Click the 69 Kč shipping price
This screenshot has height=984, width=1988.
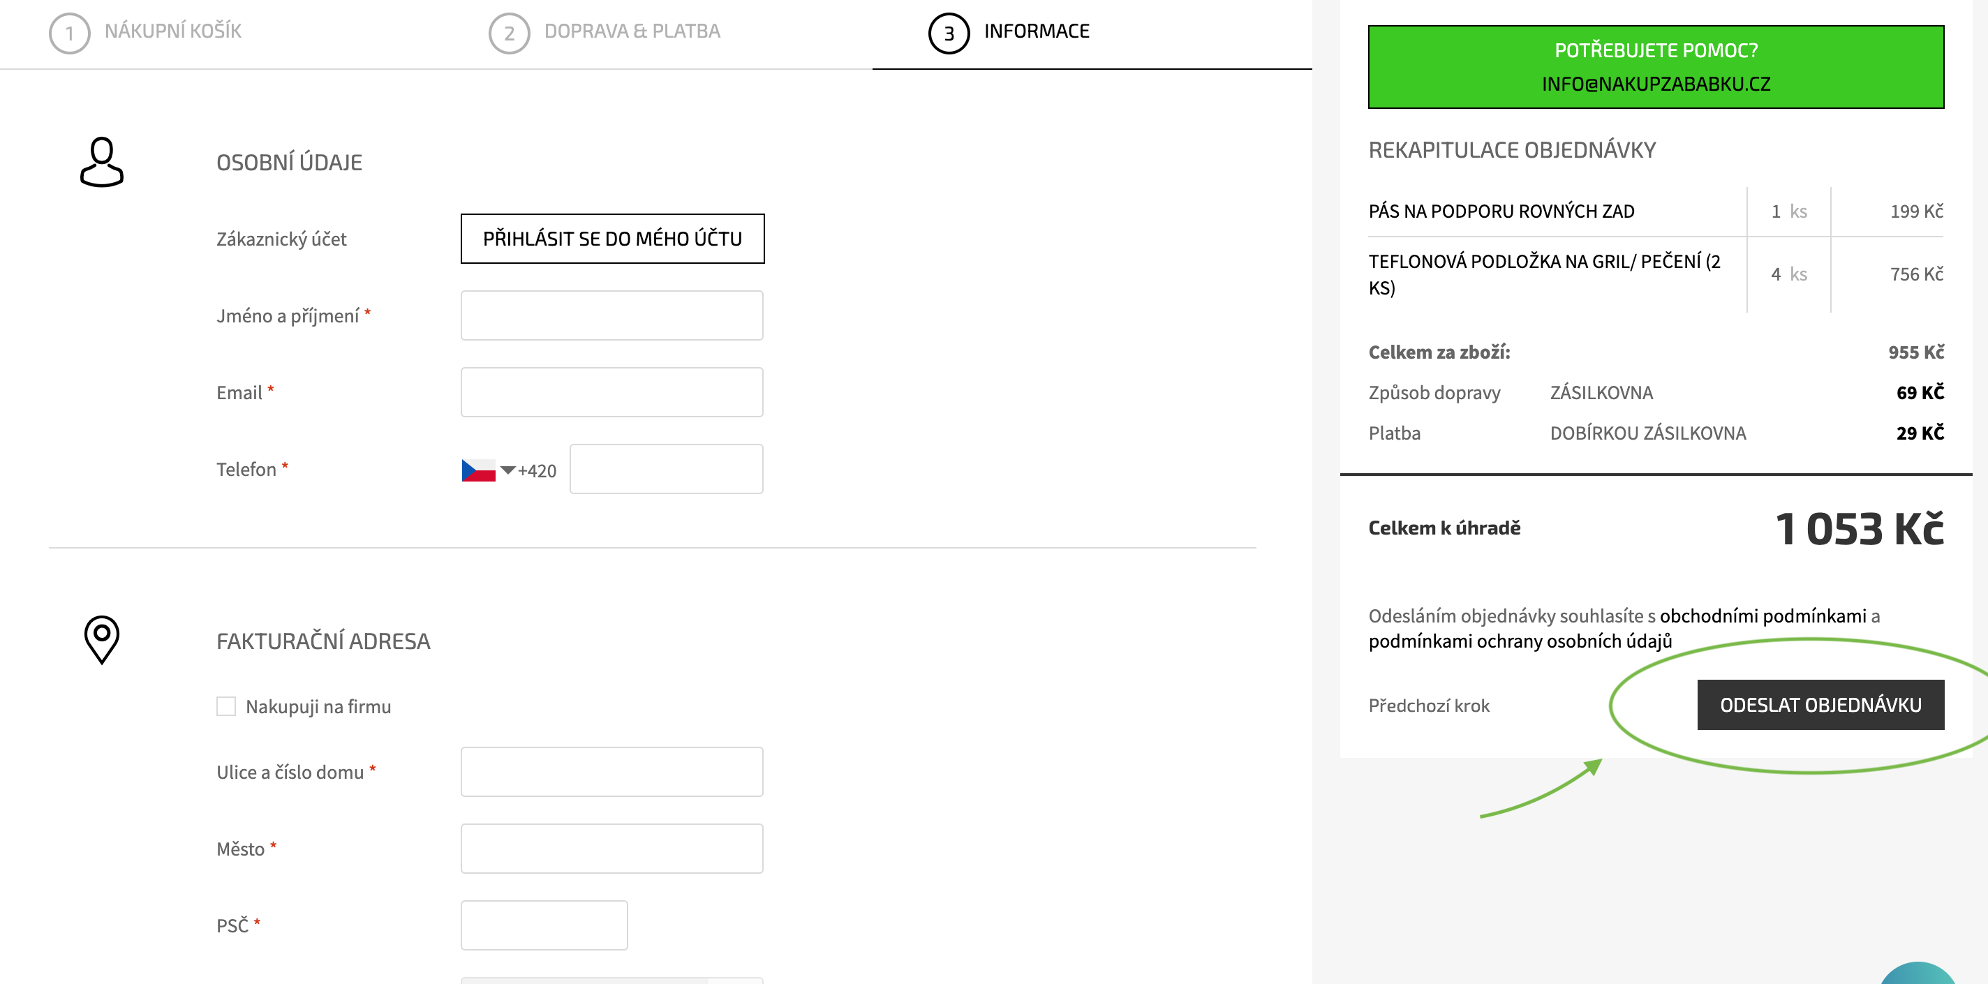[1920, 392]
